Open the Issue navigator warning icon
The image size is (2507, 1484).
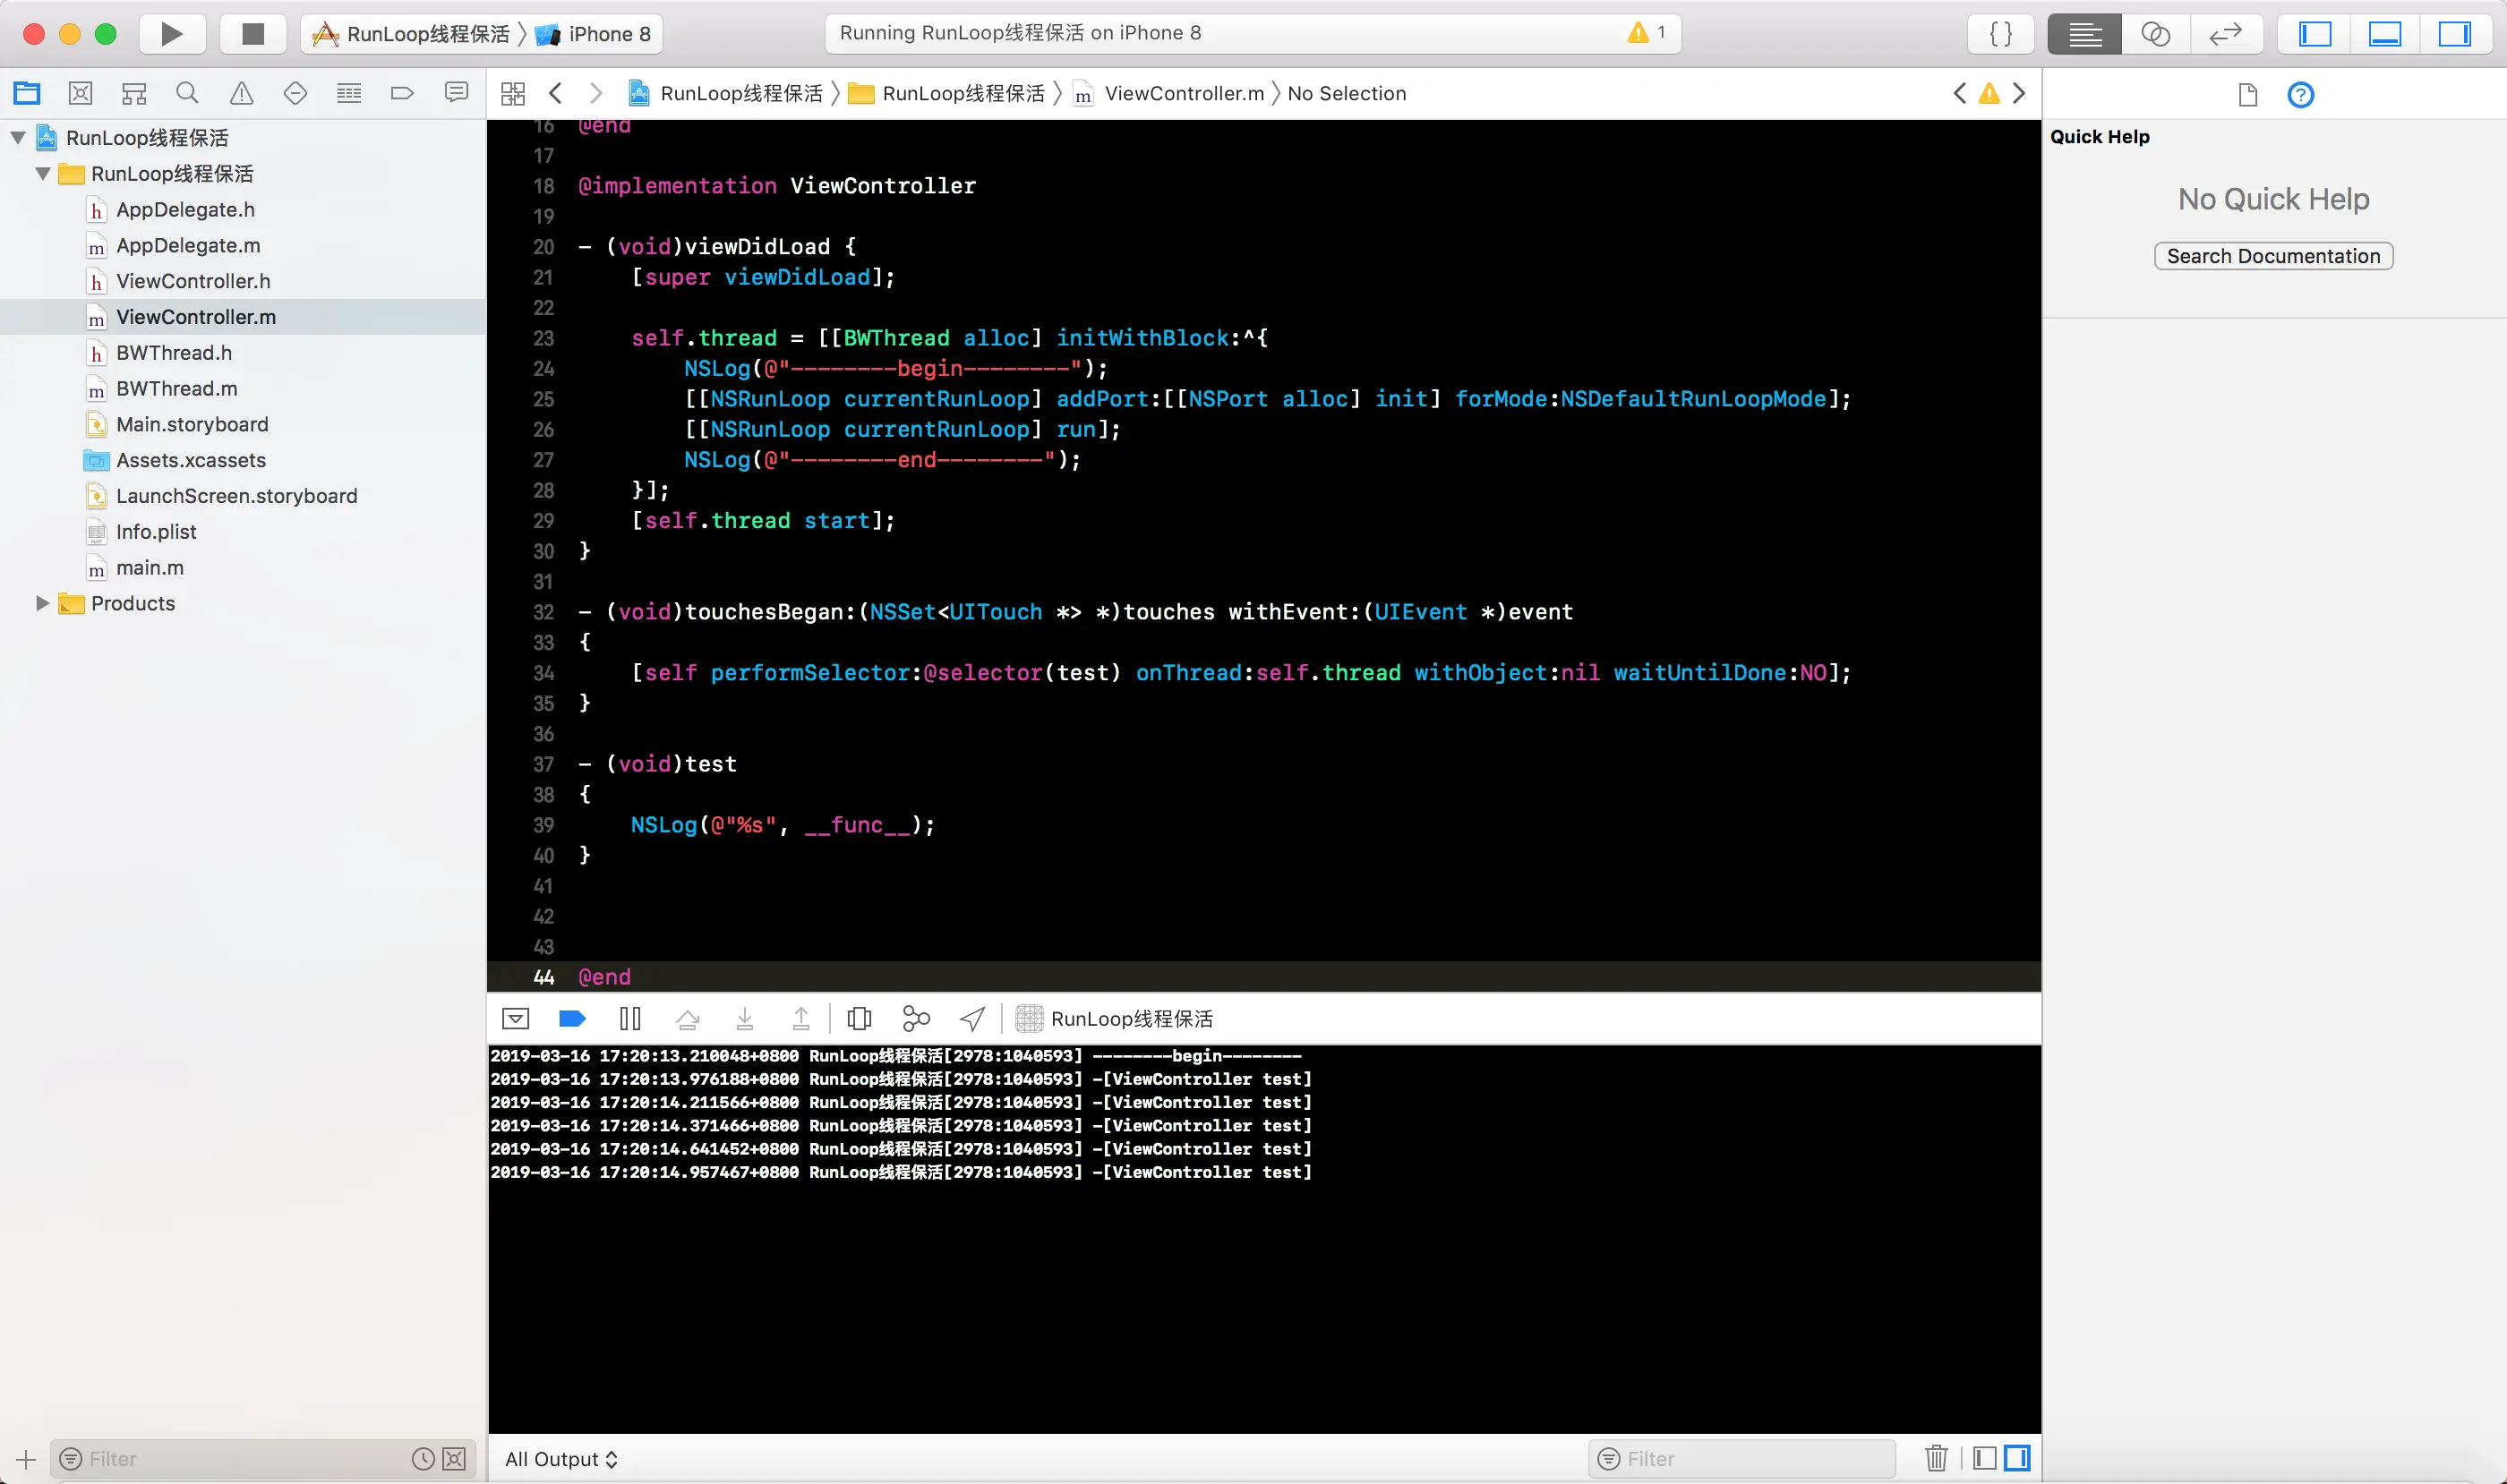point(241,94)
